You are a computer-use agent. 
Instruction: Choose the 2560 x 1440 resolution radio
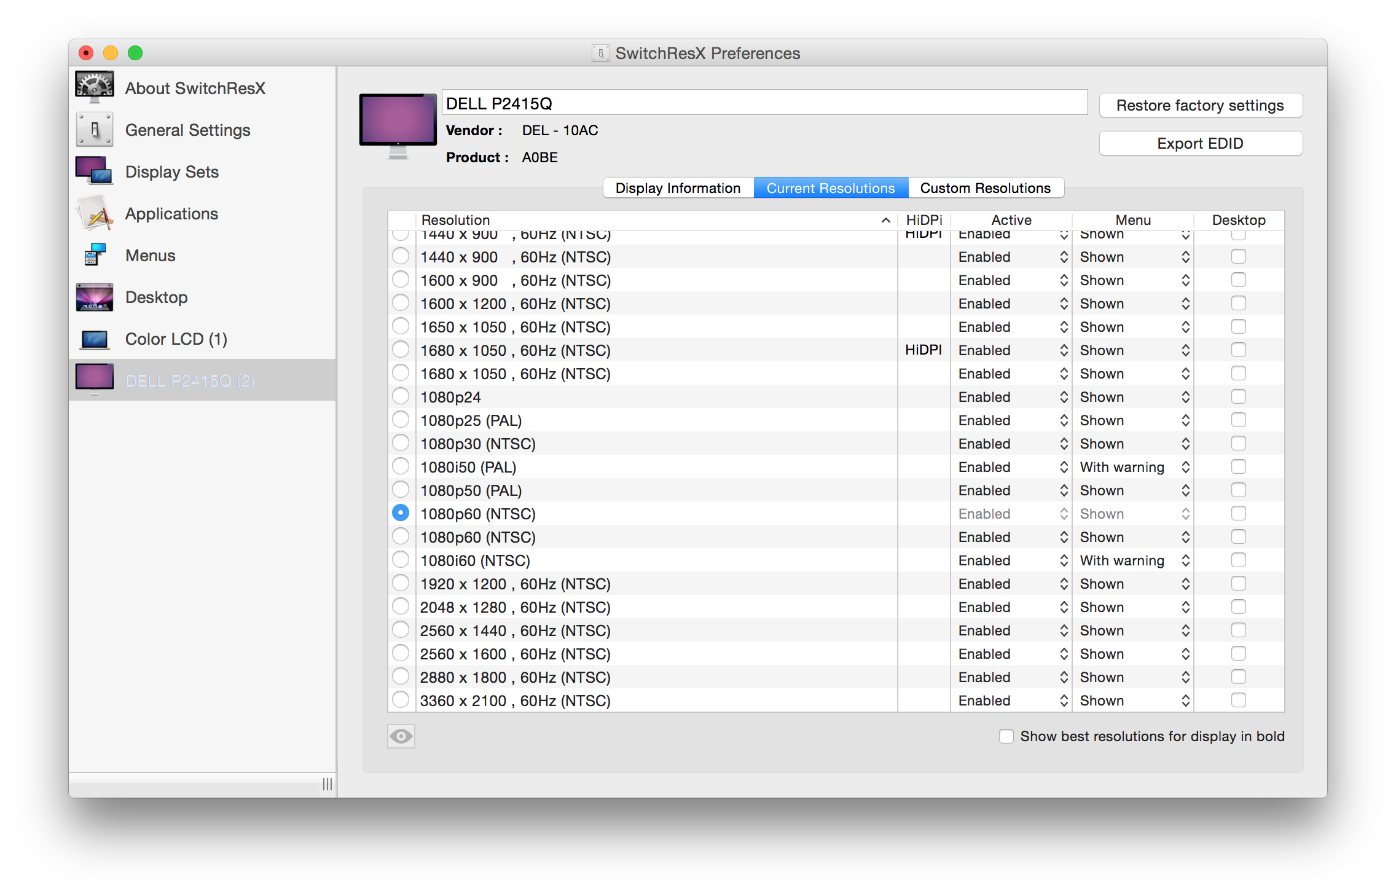pos(401,630)
